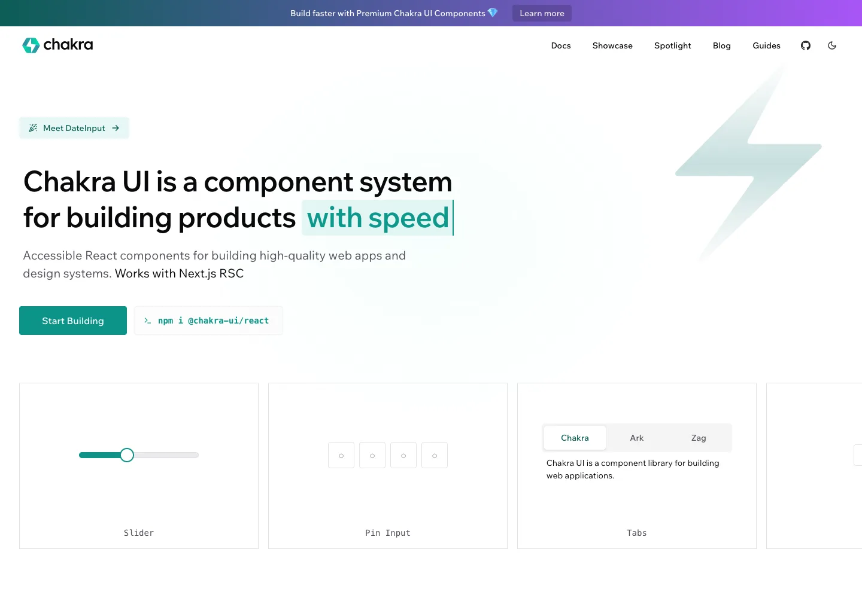862x598 pixels.
Task: Click the slider thumb handle
Action: coord(127,455)
